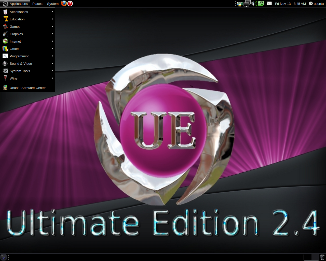Viewport: 326px width, 261px height.
Task: Open the Accessories submenu
Action: pos(28,12)
